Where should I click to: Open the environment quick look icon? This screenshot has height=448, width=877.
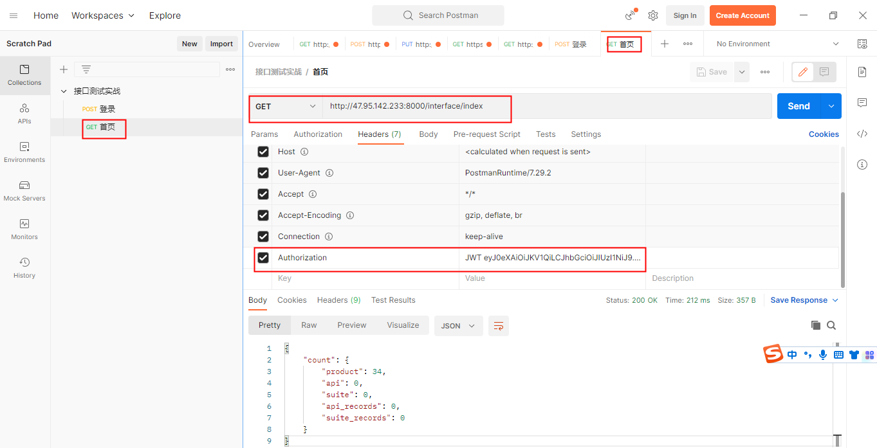862,44
